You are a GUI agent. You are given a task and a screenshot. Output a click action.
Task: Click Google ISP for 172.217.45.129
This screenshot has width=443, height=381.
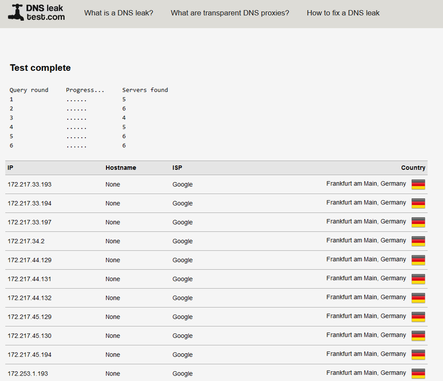(x=183, y=317)
